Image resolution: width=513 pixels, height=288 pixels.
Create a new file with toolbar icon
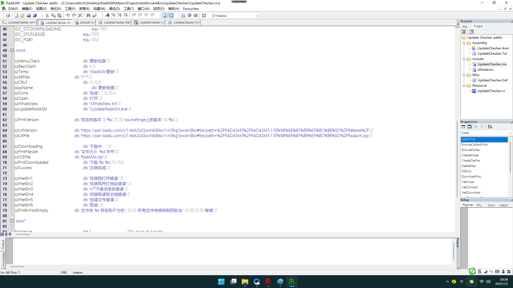(x=16, y=15)
